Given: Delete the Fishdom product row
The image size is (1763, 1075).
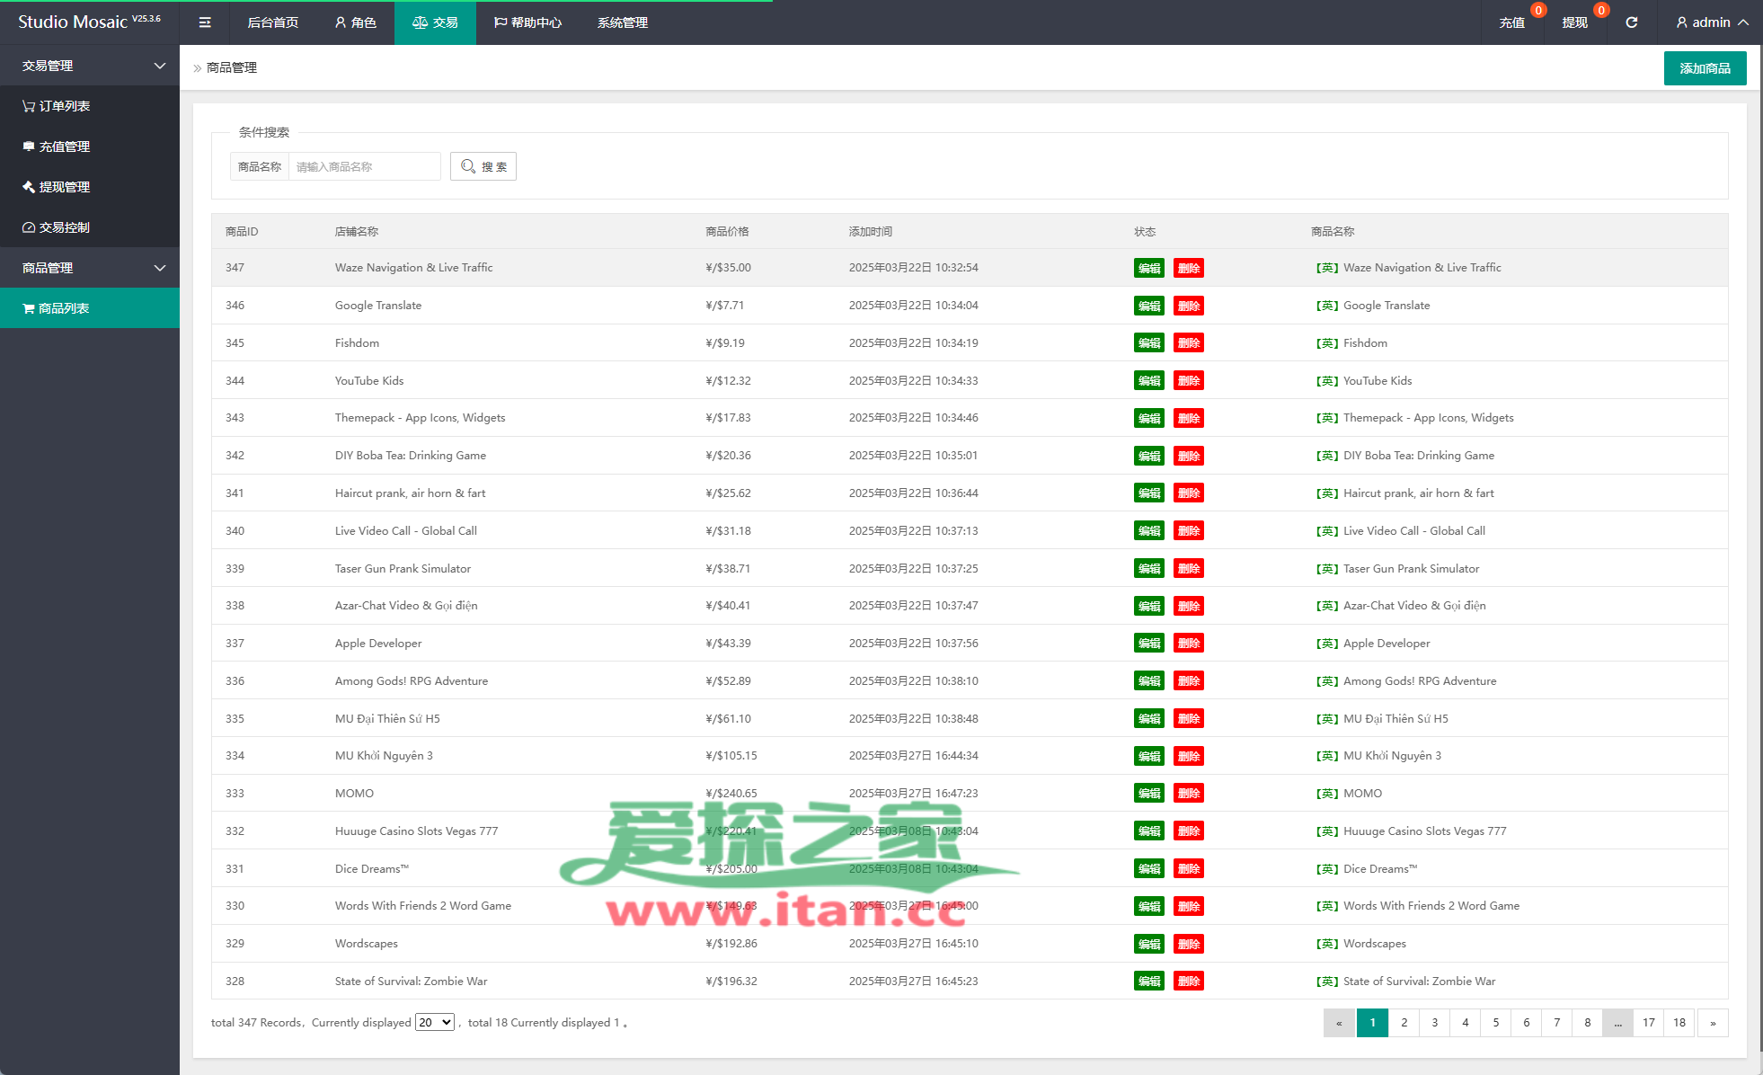Looking at the screenshot, I should pyautogui.click(x=1189, y=343).
